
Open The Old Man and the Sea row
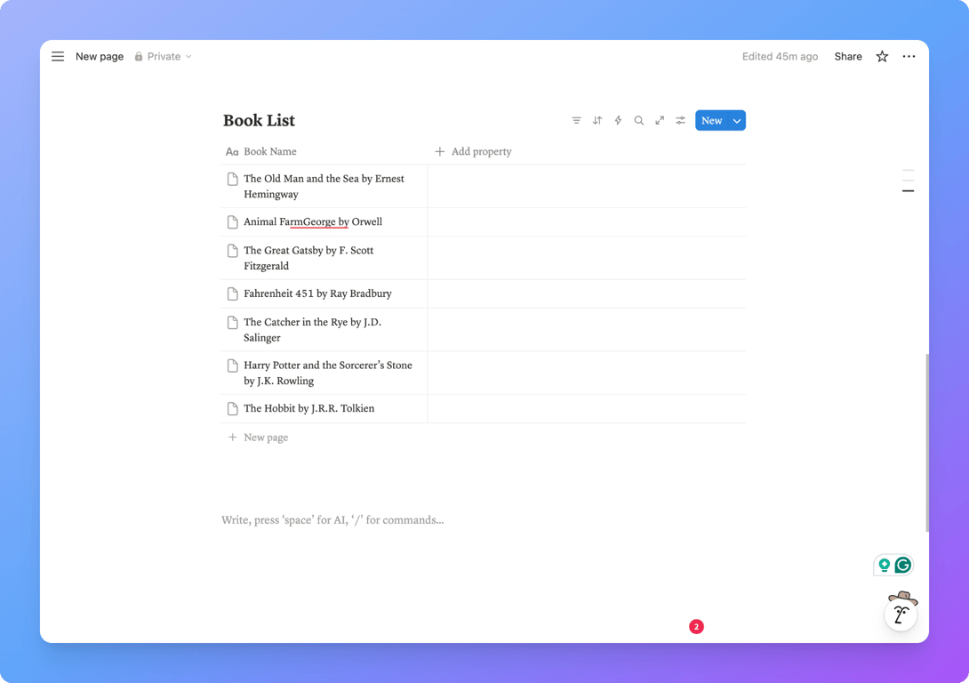(324, 186)
